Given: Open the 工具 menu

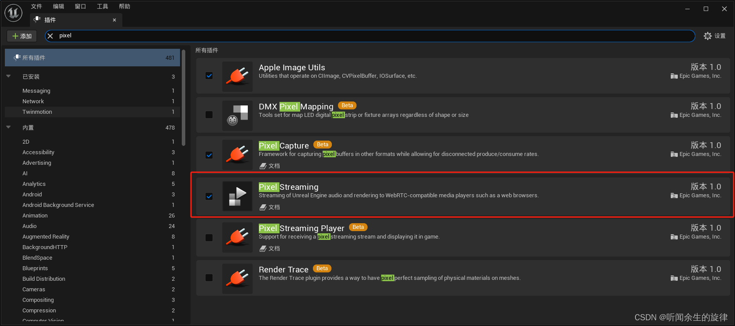Looking at the screenshot, I should pos(103,6).
